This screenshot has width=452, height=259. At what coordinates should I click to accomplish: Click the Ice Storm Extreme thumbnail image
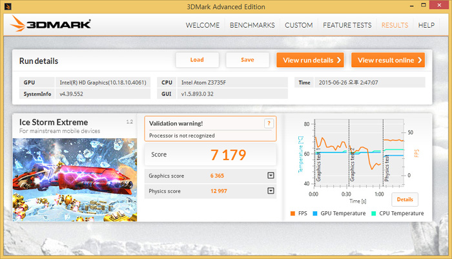pos(75,180)
